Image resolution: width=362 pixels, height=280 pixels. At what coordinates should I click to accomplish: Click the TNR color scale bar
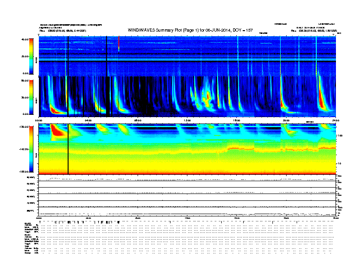31,149
